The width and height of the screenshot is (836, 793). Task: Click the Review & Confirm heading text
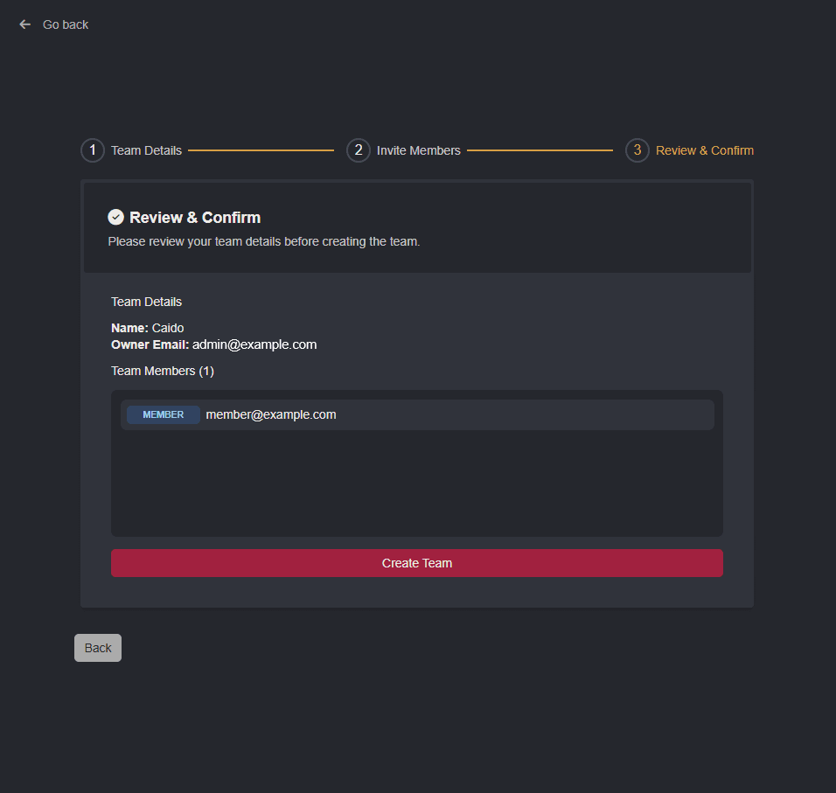tap(195, 218)
